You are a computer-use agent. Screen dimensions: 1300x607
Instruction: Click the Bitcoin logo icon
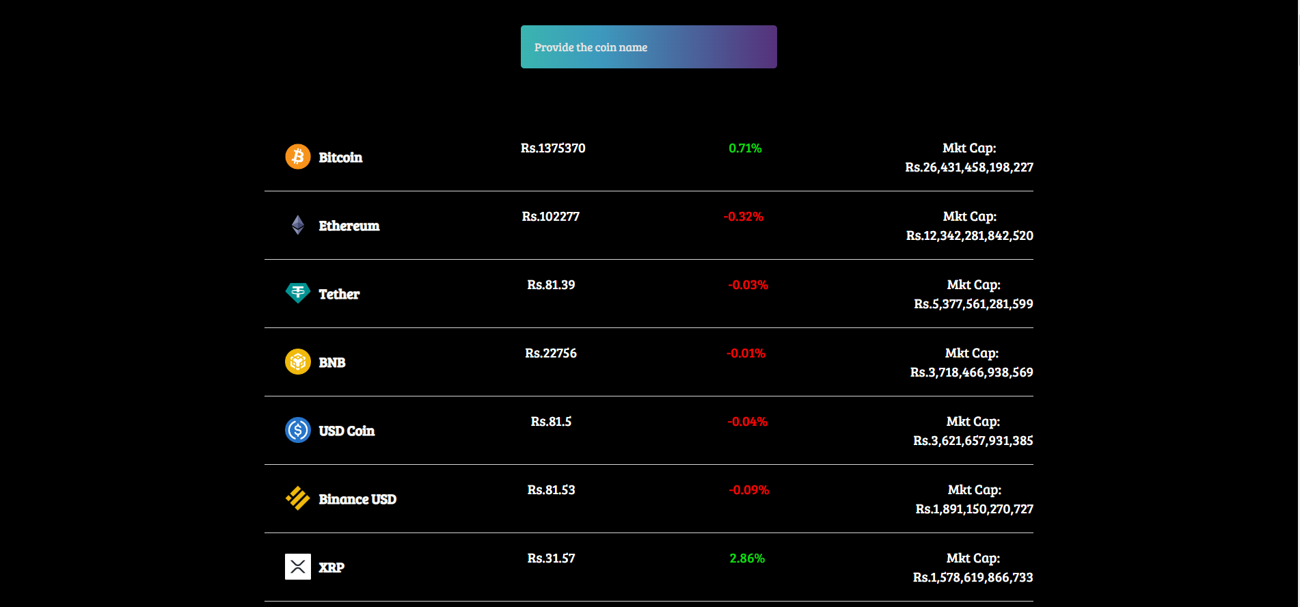[x=297, y=157]
